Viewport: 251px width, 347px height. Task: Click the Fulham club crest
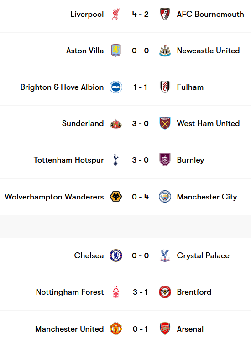165,87
